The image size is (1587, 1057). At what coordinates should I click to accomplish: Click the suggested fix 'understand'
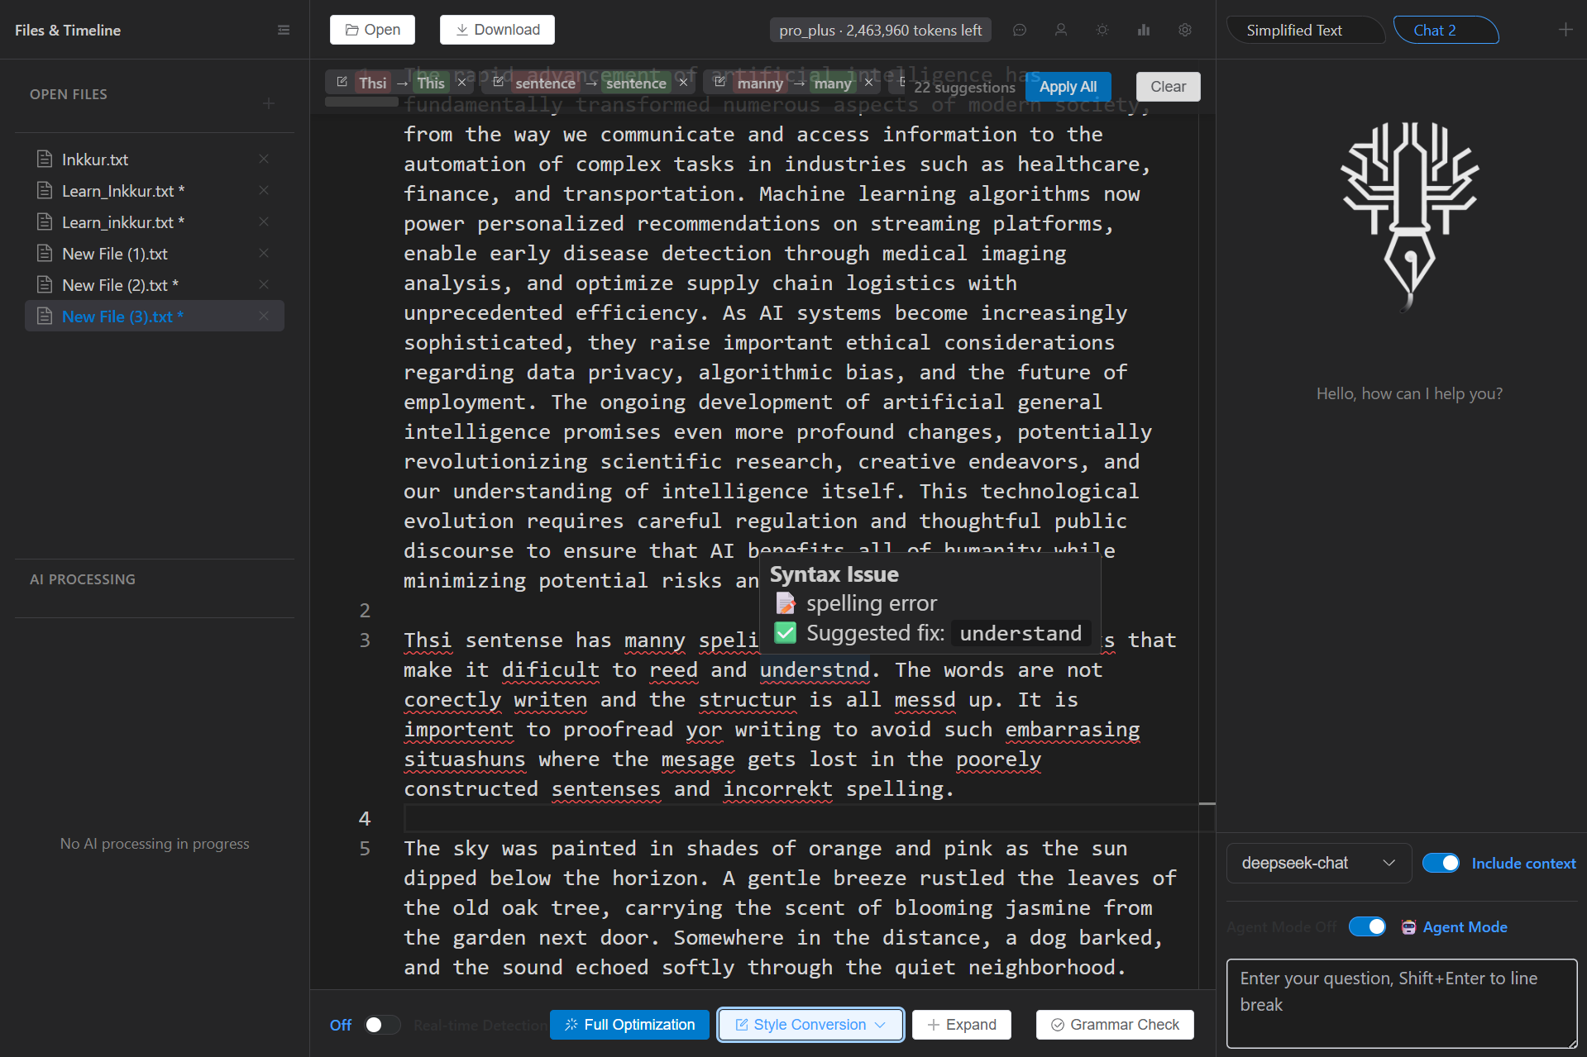[1021, 633]
